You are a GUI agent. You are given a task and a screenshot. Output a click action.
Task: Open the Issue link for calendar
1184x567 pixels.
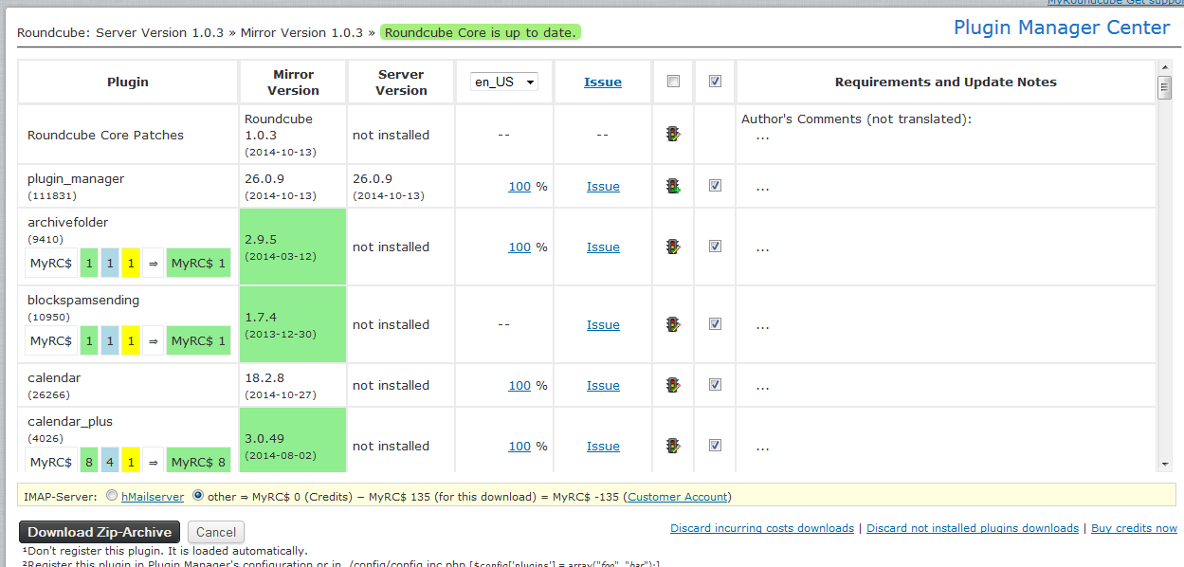pyautogui.click(x=603, y=386)
